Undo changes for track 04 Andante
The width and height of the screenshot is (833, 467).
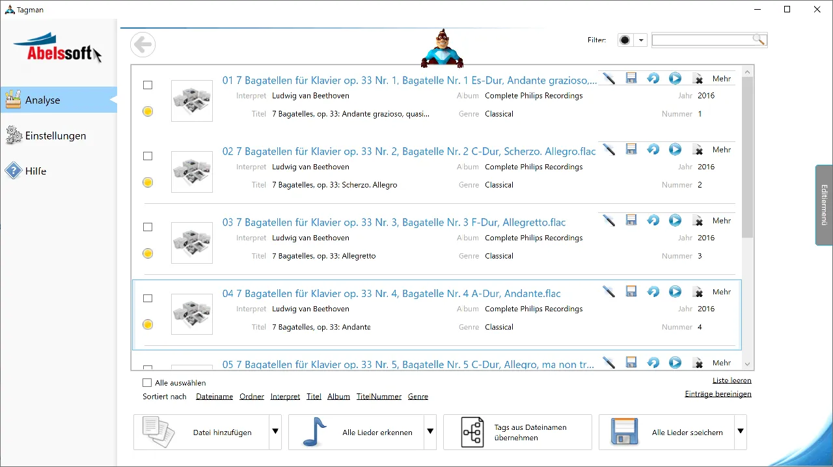[x=653, y=291]
